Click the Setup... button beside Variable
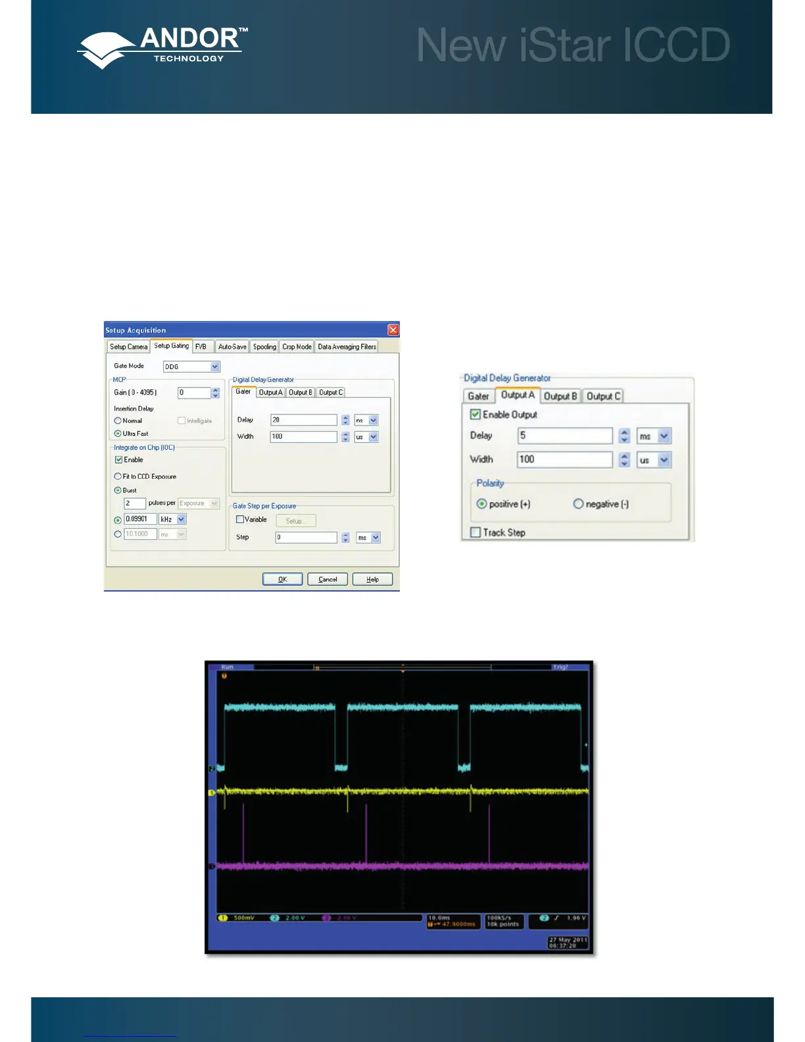This screenshot has height=1042, width=805. [x=296, y=521]
